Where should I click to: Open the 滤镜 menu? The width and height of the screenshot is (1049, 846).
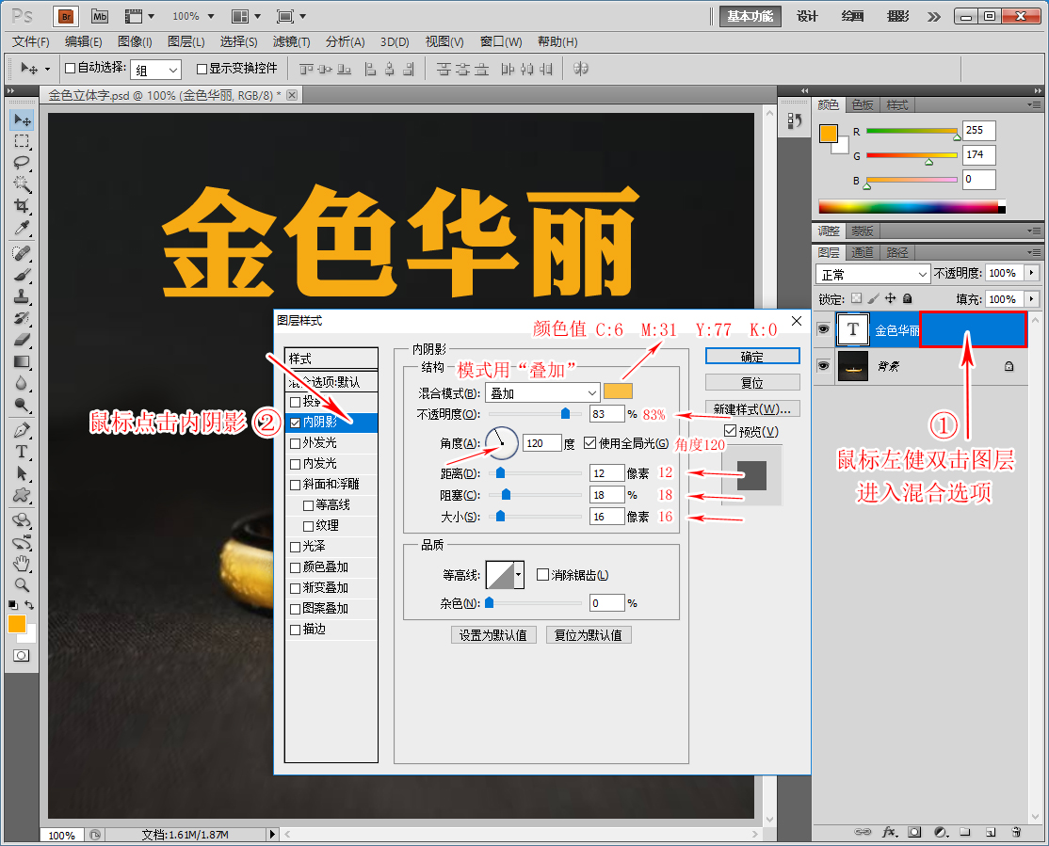click(289, 41)
